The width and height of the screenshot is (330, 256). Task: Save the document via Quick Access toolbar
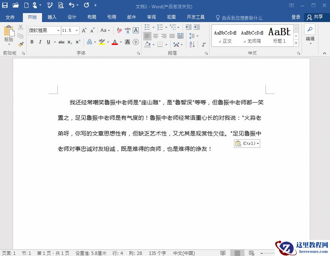(x=4, y=5)
